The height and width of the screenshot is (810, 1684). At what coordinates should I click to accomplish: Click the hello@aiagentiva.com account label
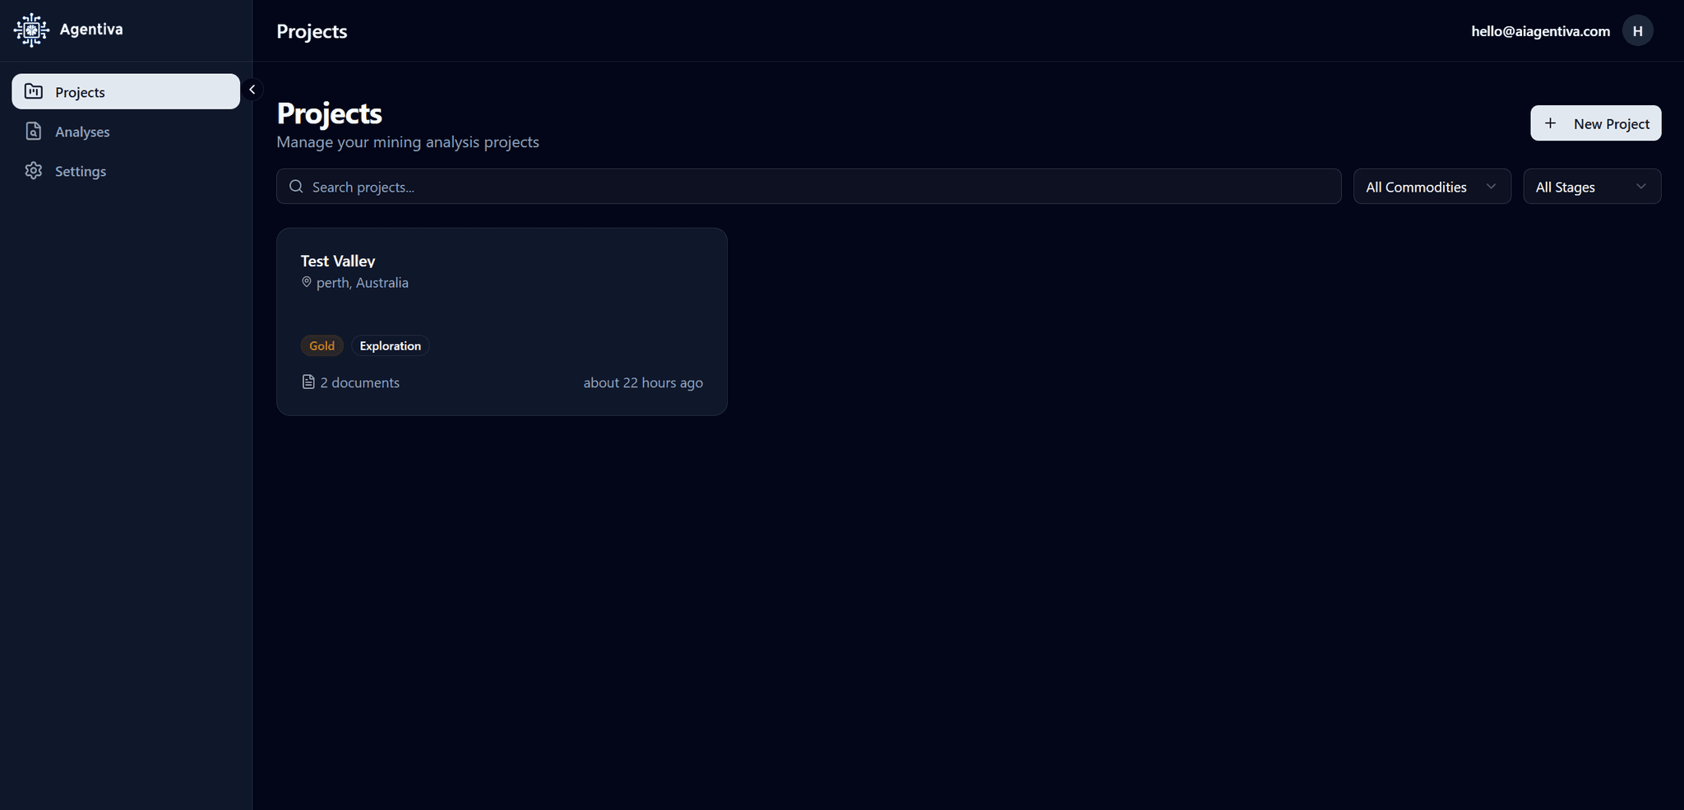tap(1540, 30)
